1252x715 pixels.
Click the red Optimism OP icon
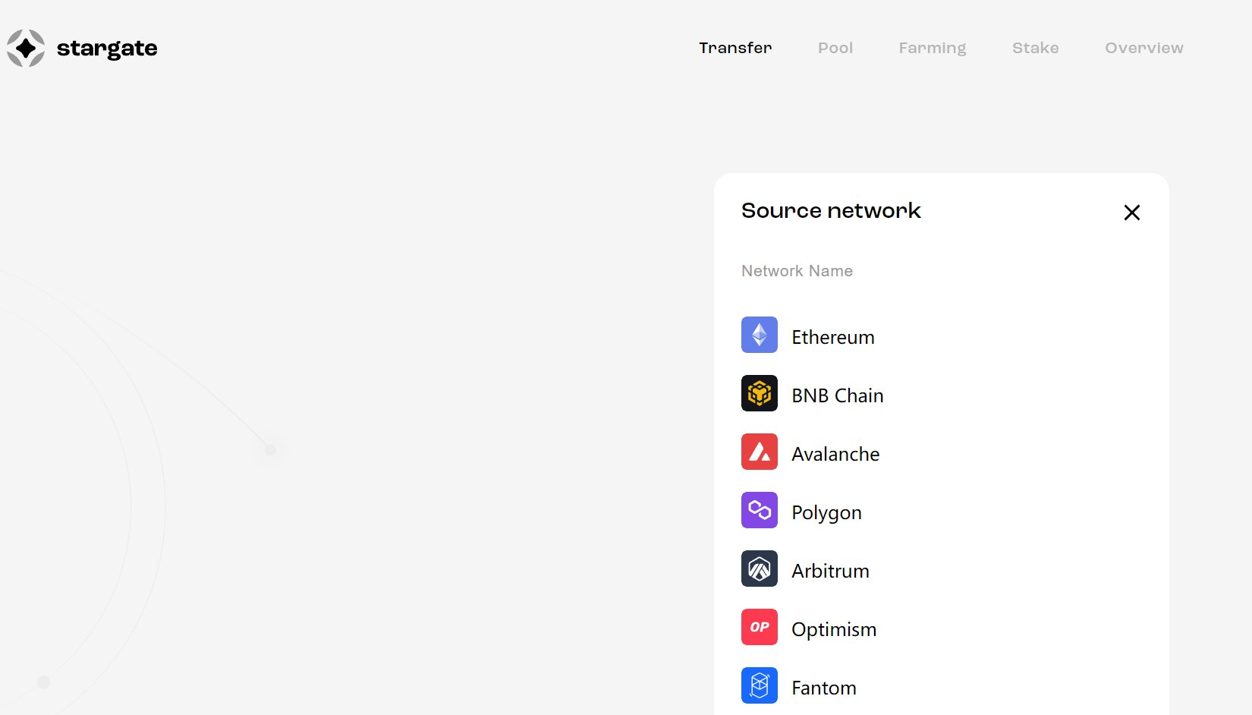(759, 627)
